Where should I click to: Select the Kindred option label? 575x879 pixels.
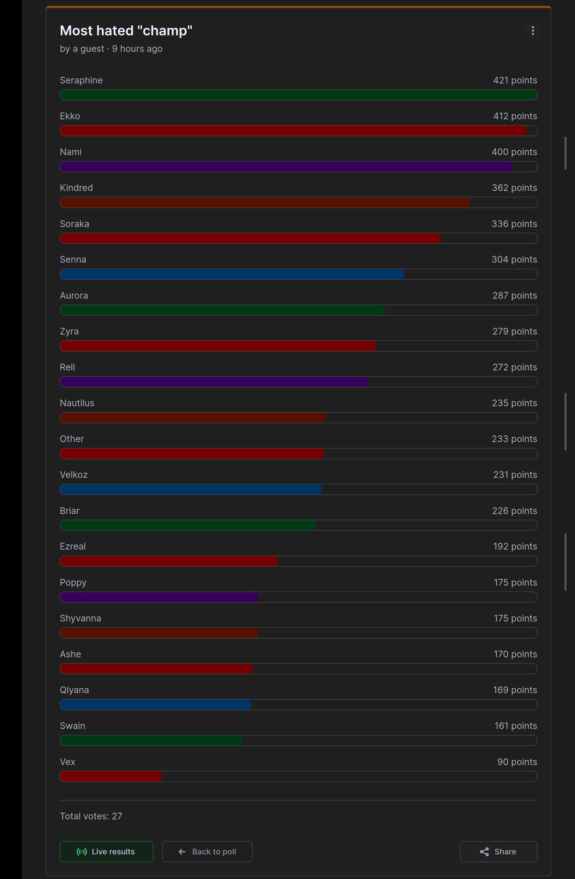[76, 188]
